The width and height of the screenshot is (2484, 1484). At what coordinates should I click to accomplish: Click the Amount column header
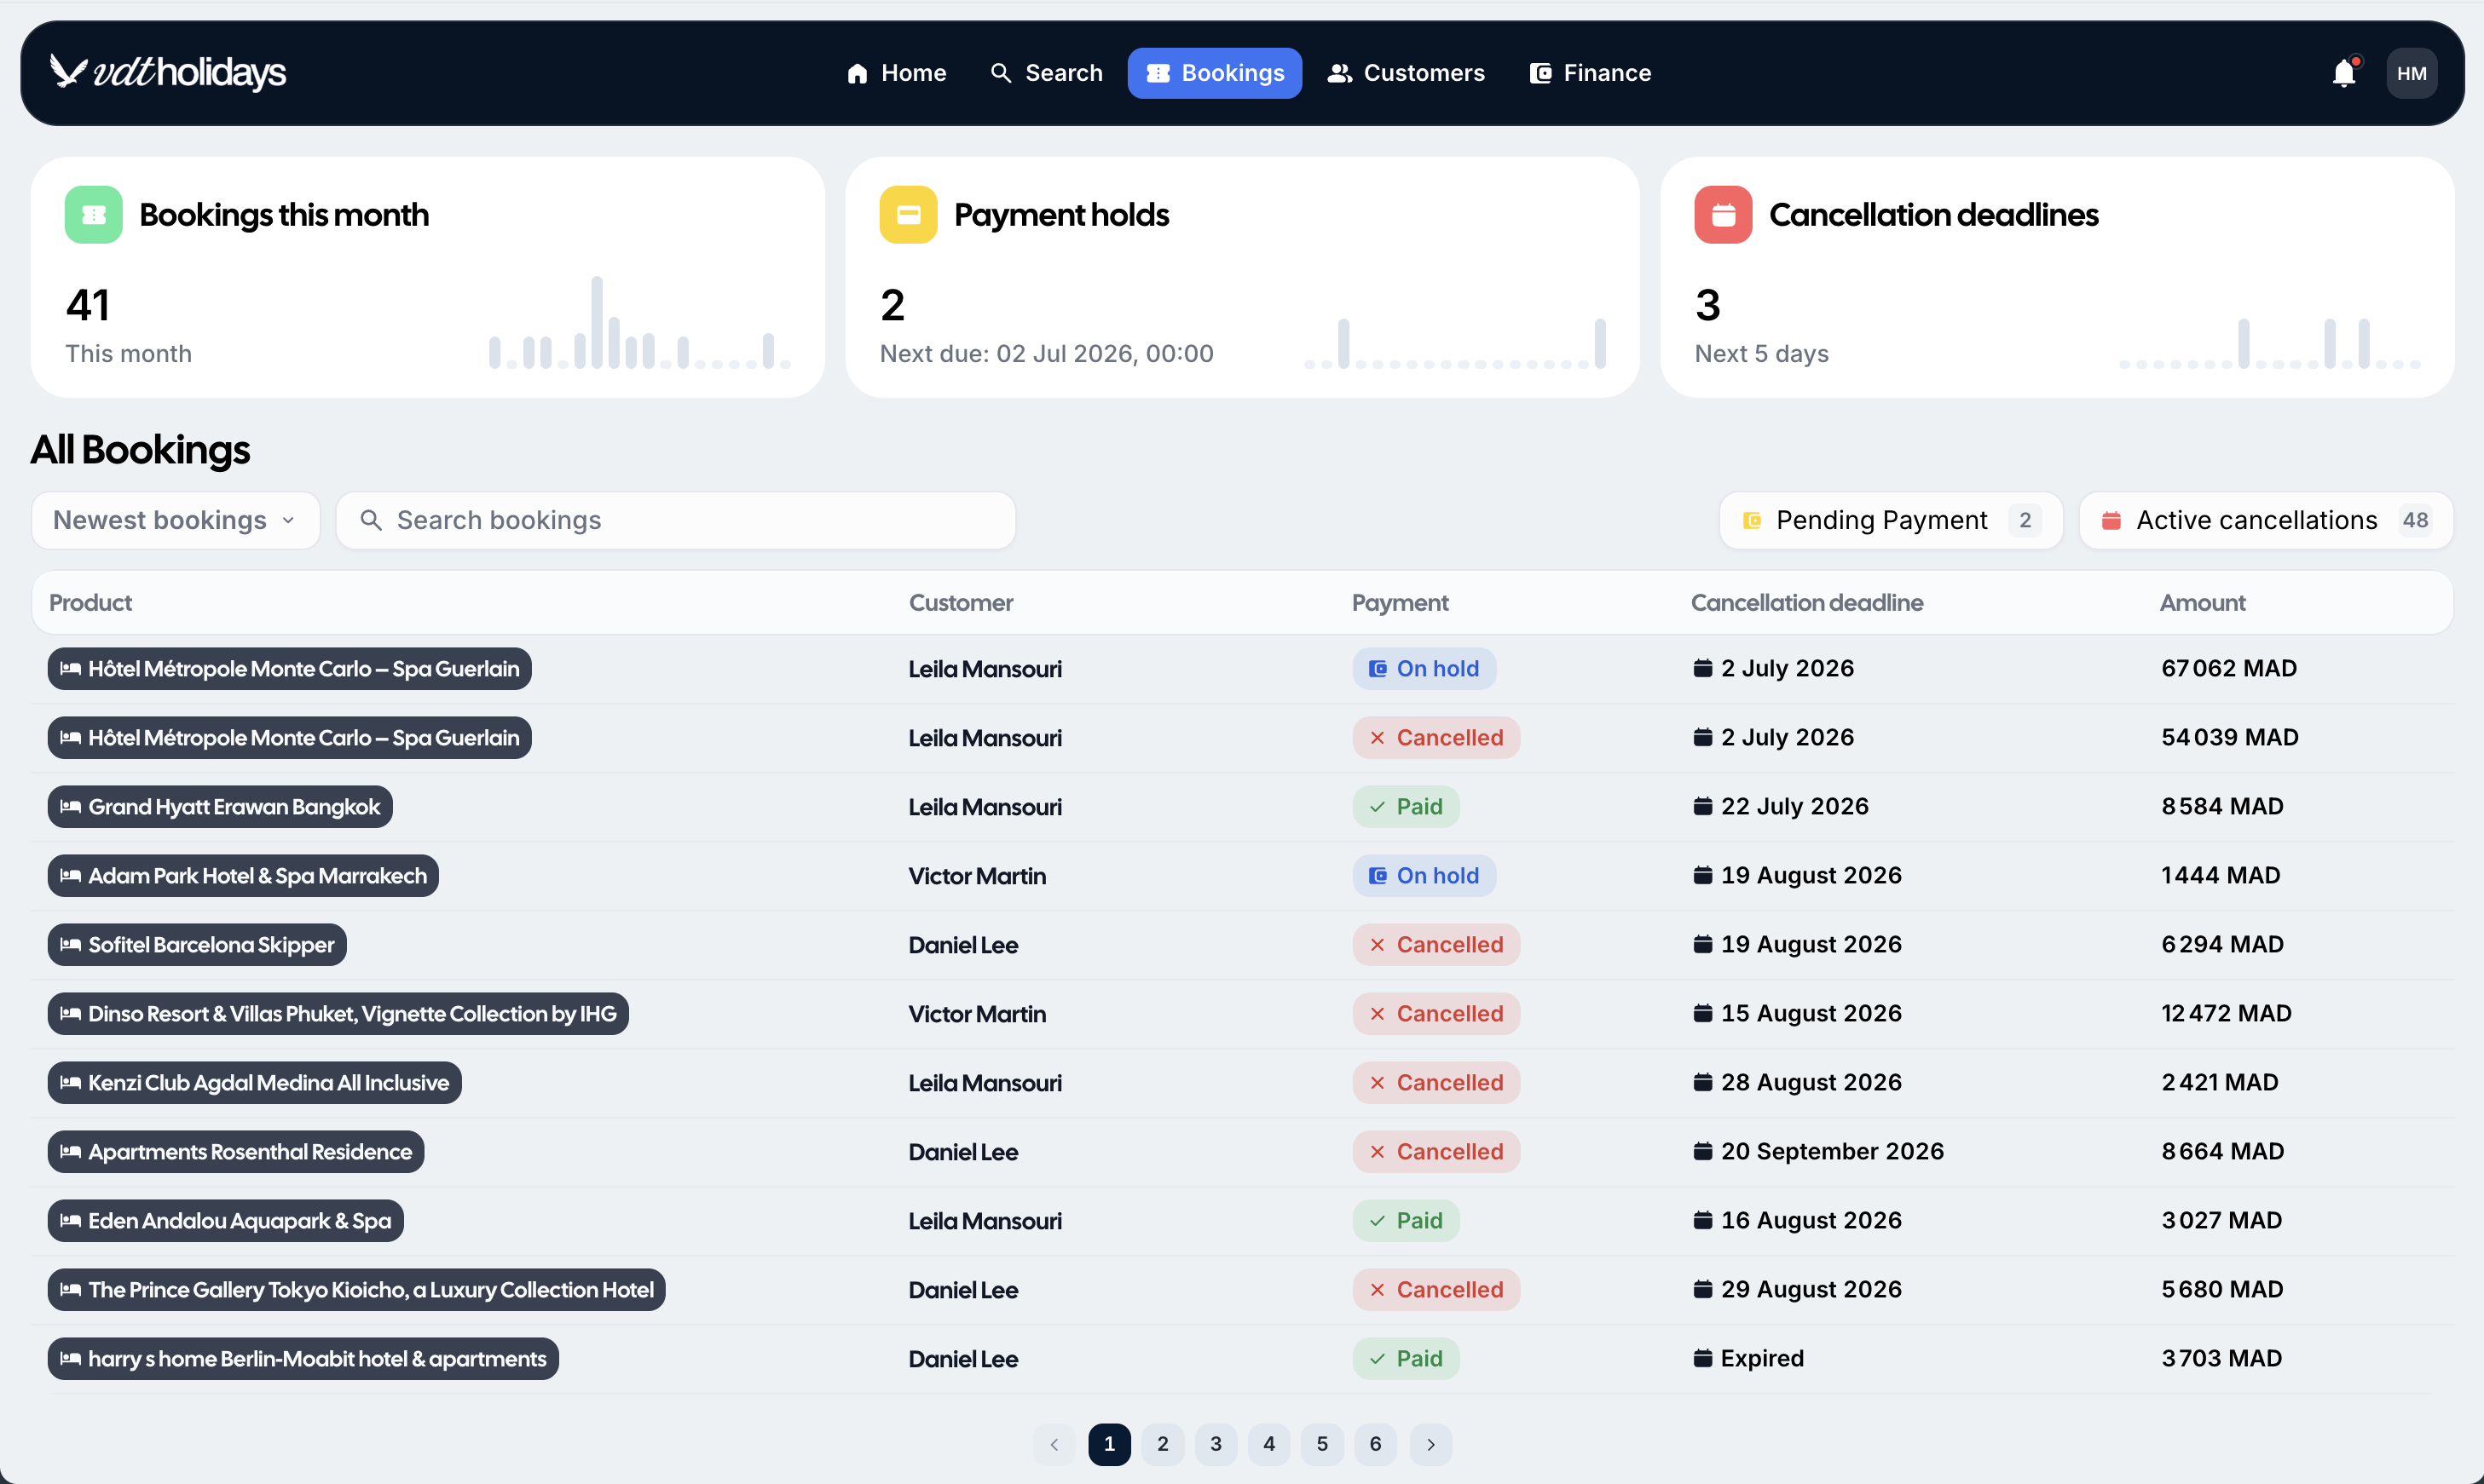tap(2202, 603)
